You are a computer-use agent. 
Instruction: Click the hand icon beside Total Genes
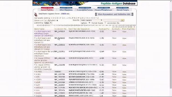pos(36,14)
